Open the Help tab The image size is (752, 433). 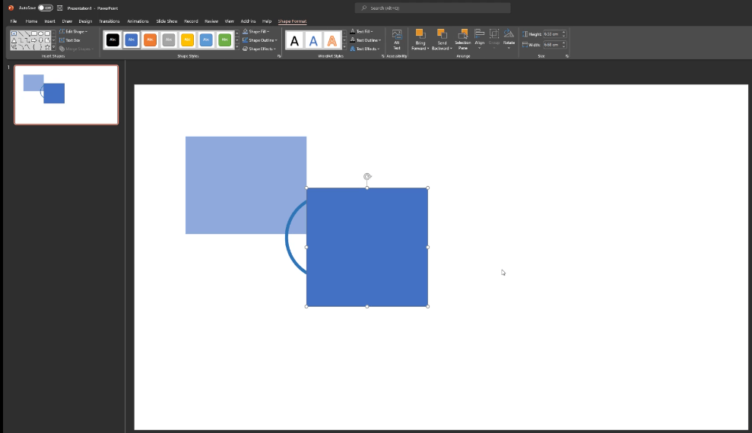point(267,21)
